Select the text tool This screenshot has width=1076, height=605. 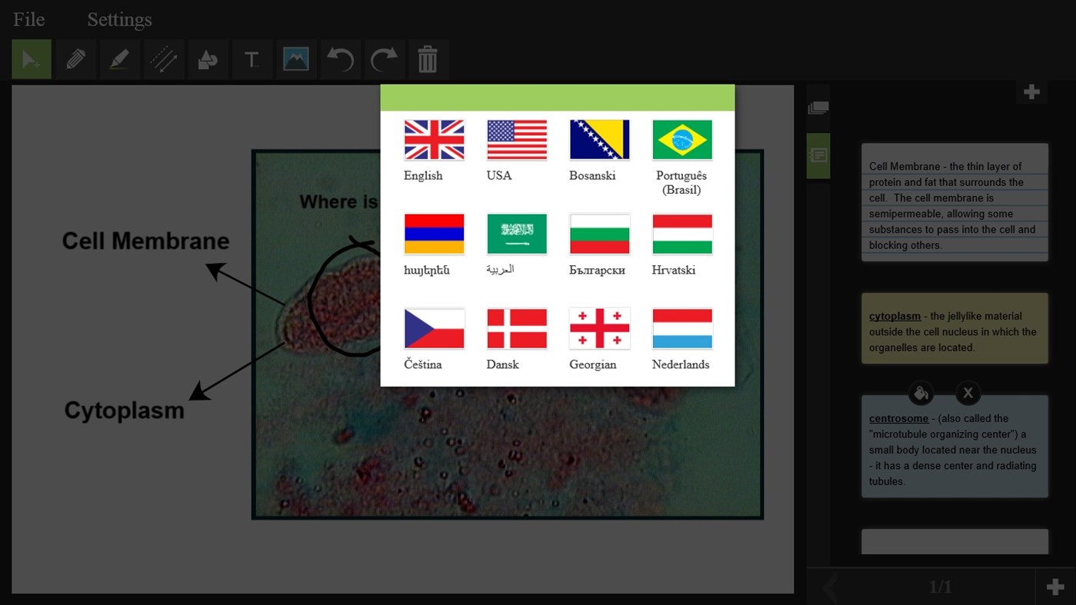[x=252, y=59]
